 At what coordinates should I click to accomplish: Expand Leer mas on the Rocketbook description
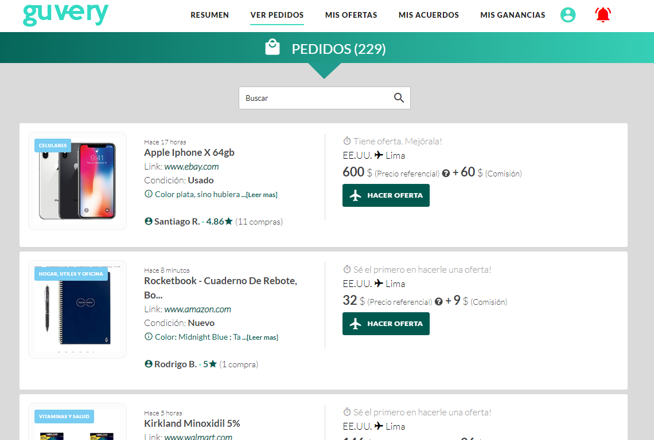click(x=262, y=337)
